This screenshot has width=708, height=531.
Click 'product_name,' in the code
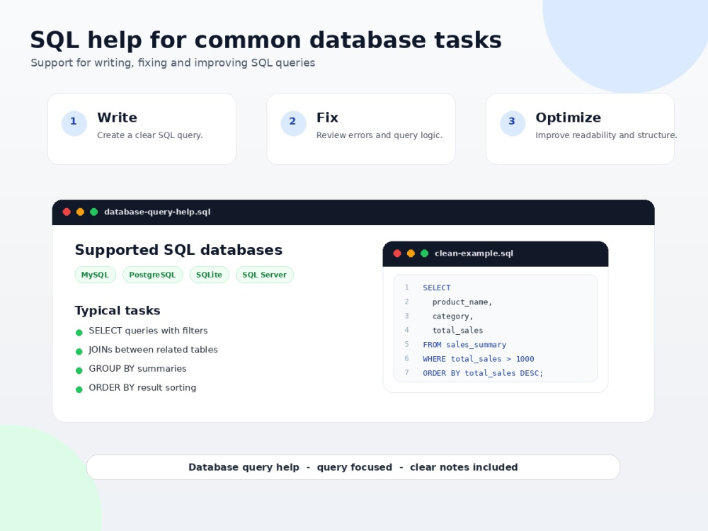coord(462,302)
